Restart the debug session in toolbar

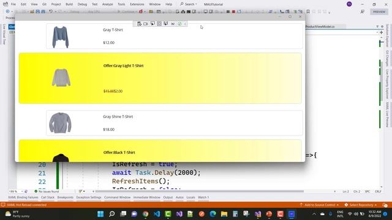[239, 12]
